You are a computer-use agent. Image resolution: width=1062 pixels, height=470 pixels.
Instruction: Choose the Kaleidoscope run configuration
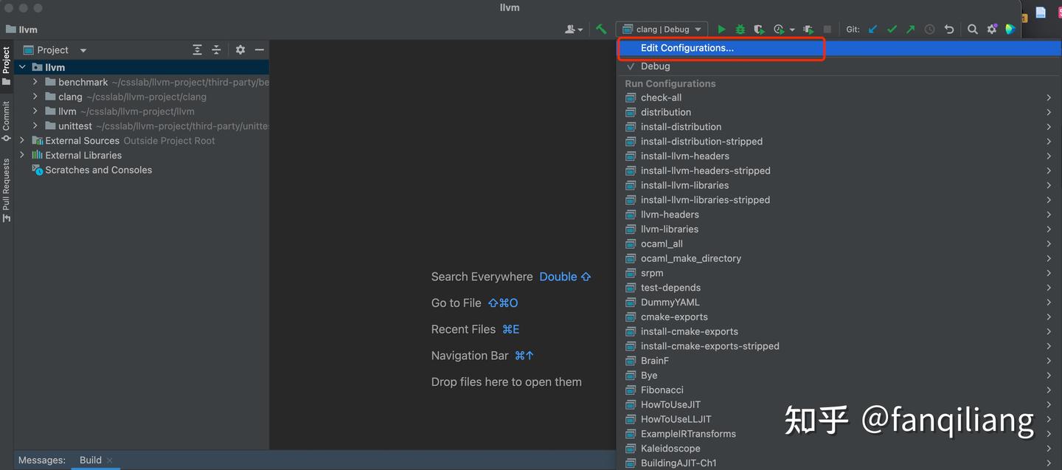point(670,449)
